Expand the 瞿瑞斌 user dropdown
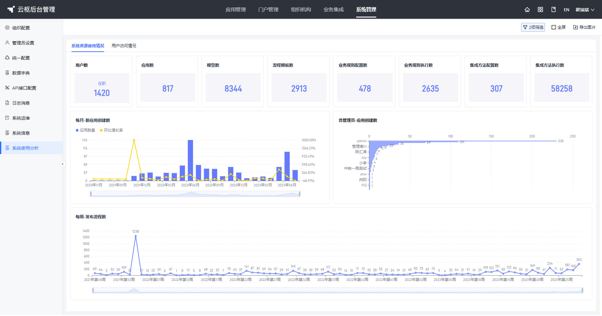 [x=585, y=10]
